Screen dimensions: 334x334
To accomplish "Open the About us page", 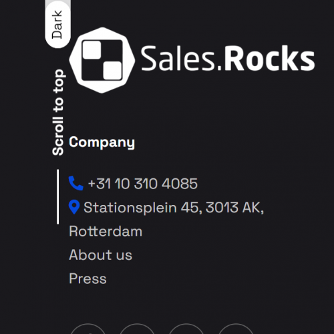I will pos(101,255).
